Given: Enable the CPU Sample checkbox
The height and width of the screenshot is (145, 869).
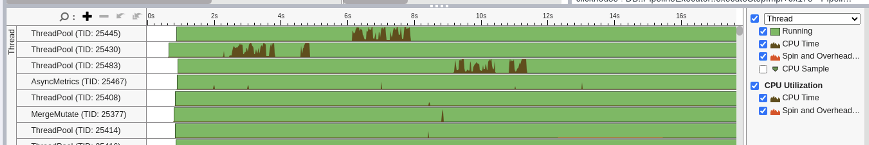Looking at the screenshot, I should 763,69.
